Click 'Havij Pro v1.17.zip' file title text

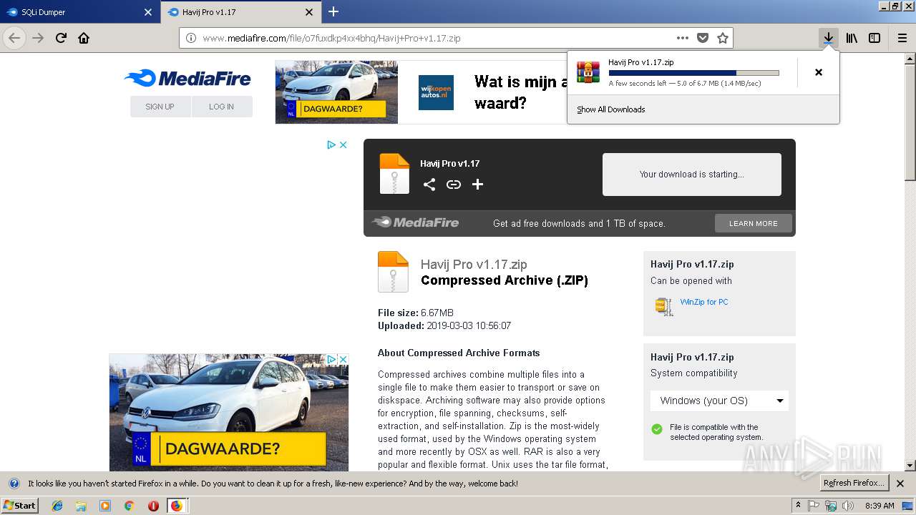coord(474,265)
